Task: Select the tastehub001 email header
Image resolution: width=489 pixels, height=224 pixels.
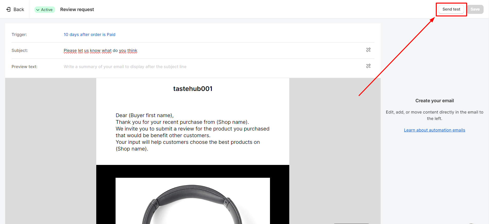Action: [193, 89]
